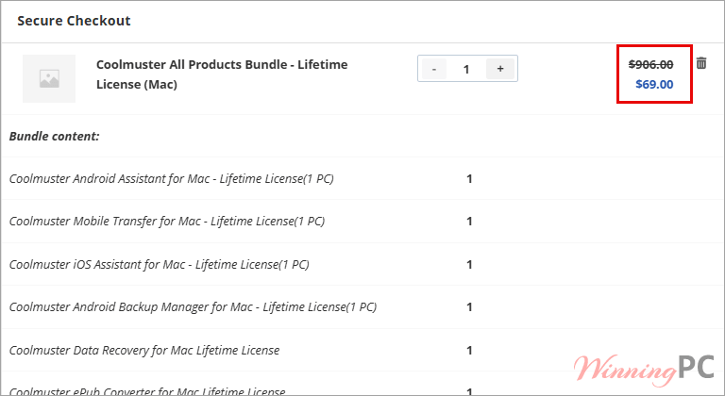Viewport: 725px width, 396px height.
Task: Select Coolmuster Data Recovery for Mac row
Action: coord(362,350)
